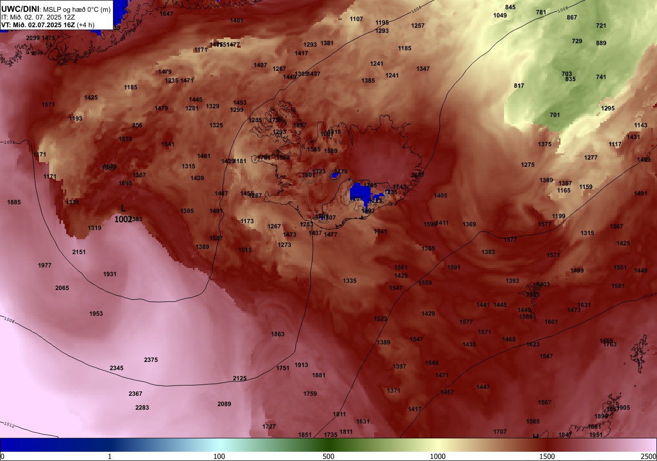Click the height value 1953
The image size is (657, 461).
click(x=96, y=314)
